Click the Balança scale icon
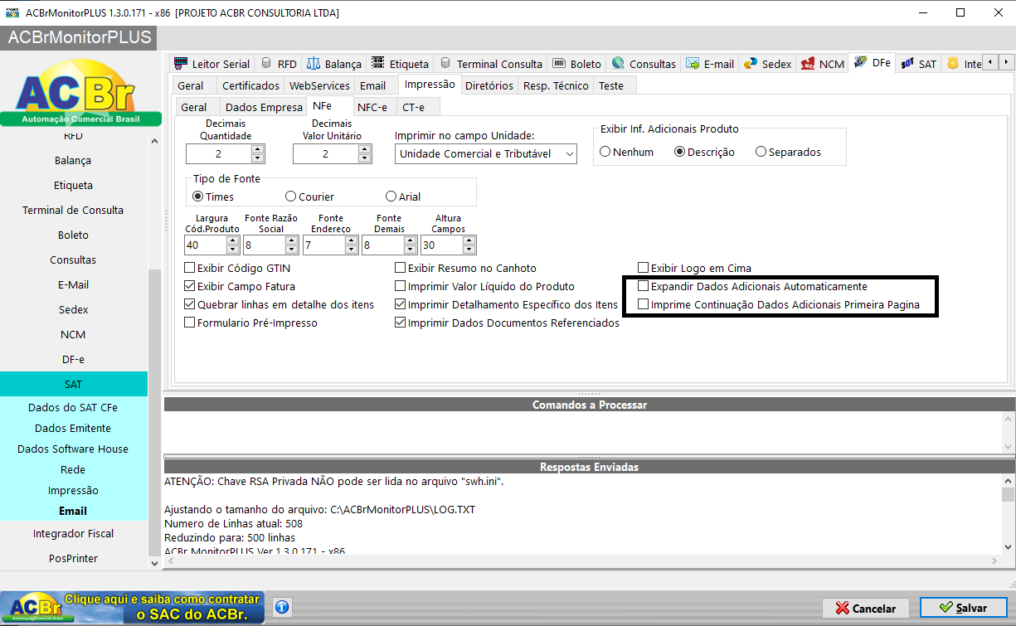The height and width of the screenshot is (626, 1016). pos(314,63)
